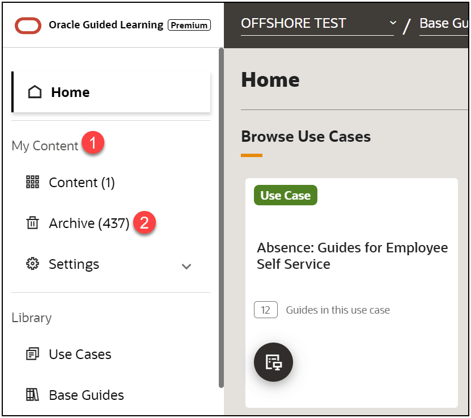The image size is (471, 418).
Task: Click the Library section heading
Action: pos(32,318)
